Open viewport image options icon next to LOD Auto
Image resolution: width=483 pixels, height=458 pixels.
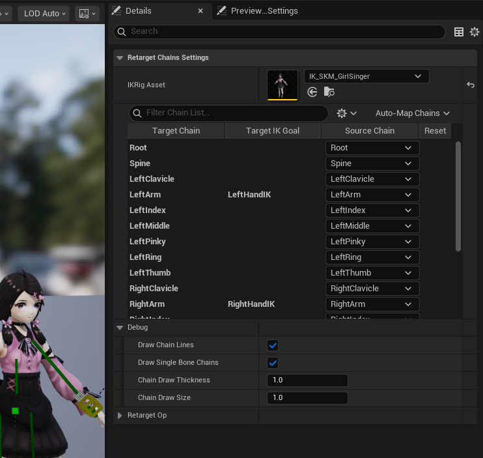(x=87, y=14)
